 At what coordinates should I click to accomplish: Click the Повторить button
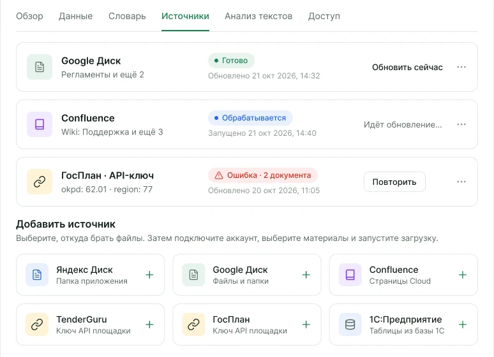pyautogui.click(x=394, y=182)
